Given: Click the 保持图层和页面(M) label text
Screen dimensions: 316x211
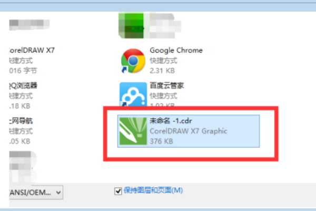Looking at the screenshot, I should 153,190.
